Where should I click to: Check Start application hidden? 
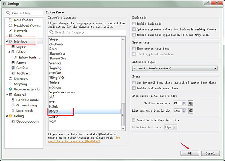pos(134,54)
